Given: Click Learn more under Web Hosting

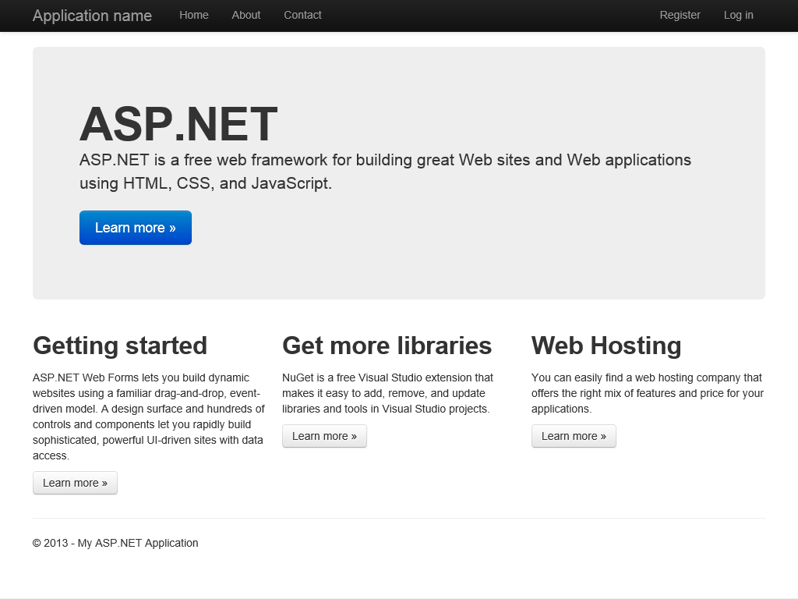Looking at the screenshot, I should [574, 436].
